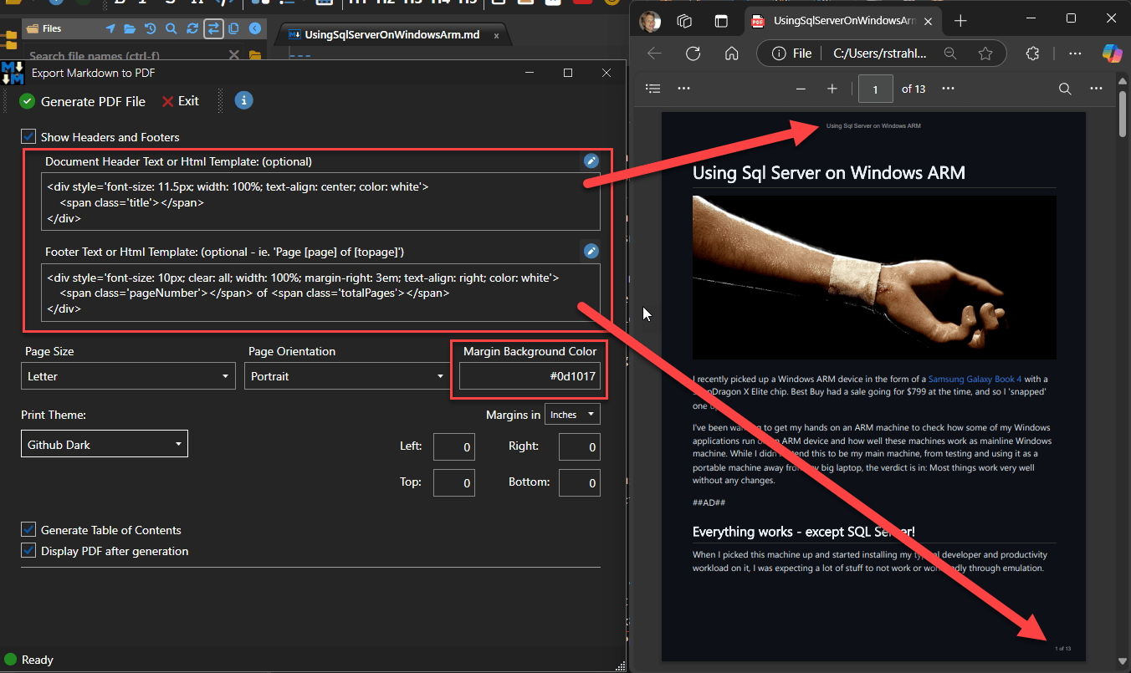Image resolution: width=1131 pixels, height=673 pixels.
Task: Show the PDF table of contents list icon
Action: point(653,89)
